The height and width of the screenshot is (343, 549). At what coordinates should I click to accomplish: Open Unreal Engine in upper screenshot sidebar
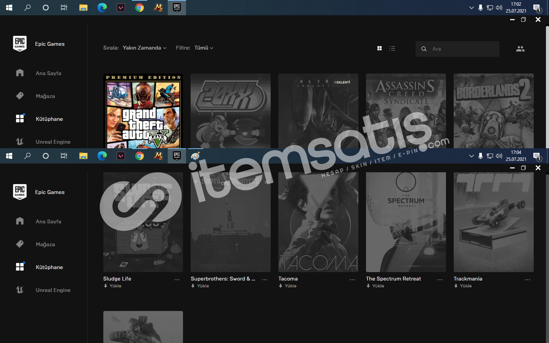tap(53, 142)
